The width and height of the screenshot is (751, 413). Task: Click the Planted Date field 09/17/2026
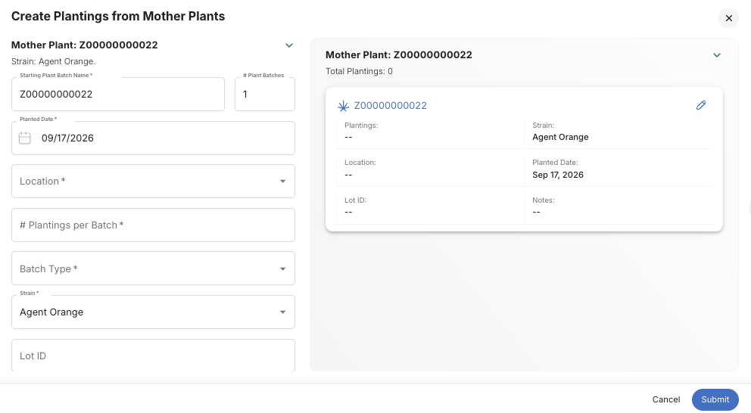pyautogui.click(x=153, y=138)
